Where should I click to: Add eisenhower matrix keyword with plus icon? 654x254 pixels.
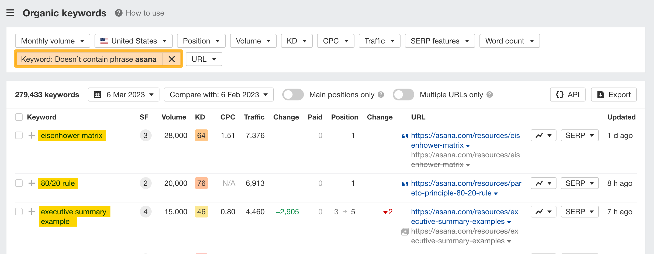pyautogui.click(x=32, y=135)
